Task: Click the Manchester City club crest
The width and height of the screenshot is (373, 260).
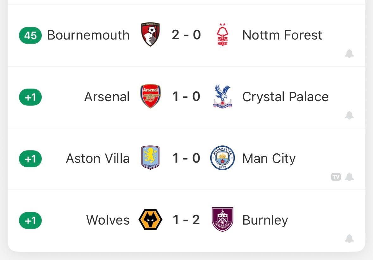Action: click(x=222, y=158)
